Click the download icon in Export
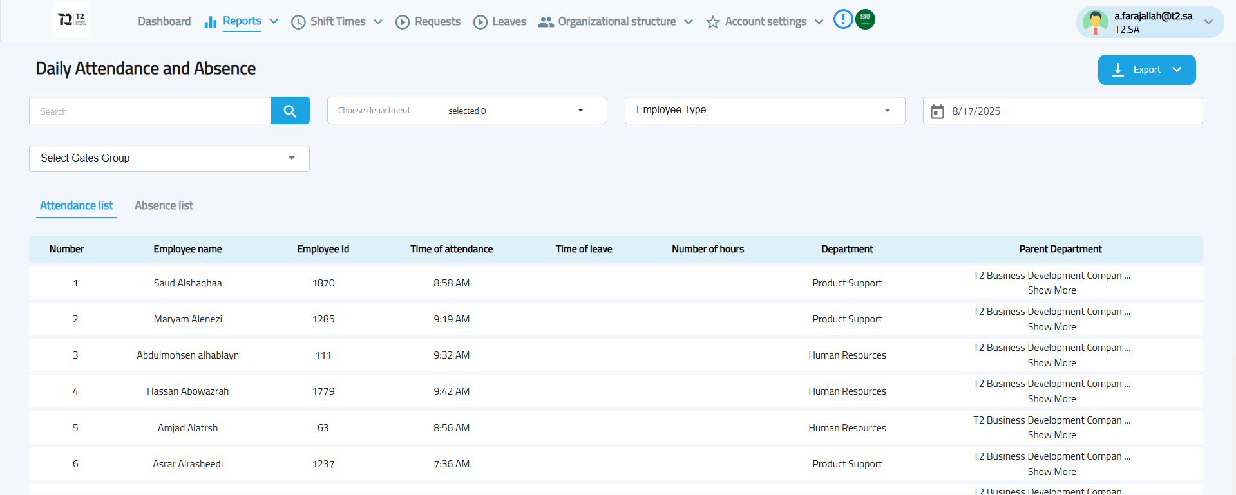The width and height of the screenshot is (1236, 495). [x=1118, y=70]
